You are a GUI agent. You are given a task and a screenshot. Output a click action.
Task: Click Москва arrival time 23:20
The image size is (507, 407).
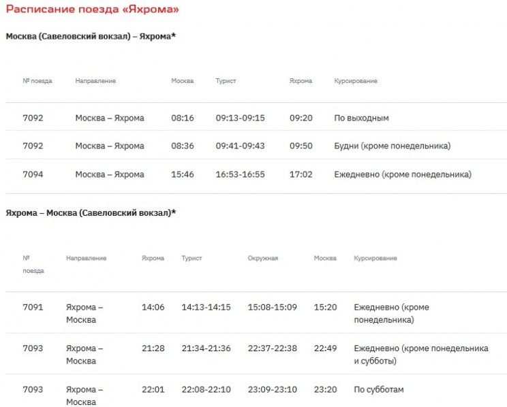point(326,389)
